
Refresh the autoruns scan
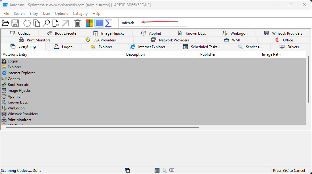(x=27, y=23)
